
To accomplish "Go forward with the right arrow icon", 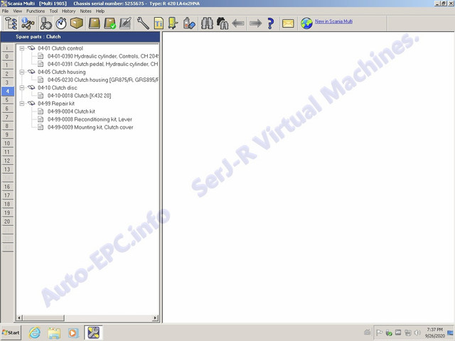I will tap(256, 23).
